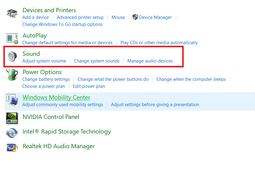This screenshot has height=186, width=255.
Task: Click Change battery settings
Action: pyautogui.click(x=46, y=79)
